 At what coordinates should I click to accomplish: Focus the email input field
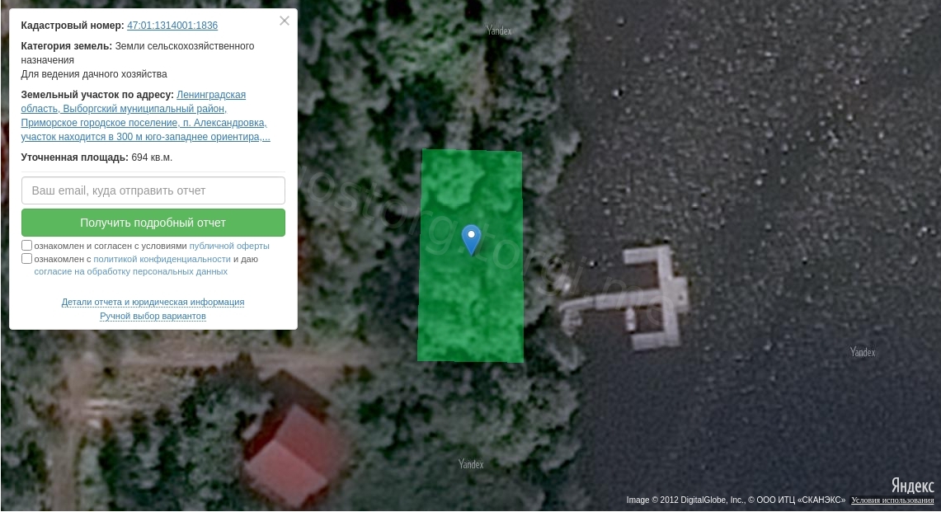(153, 190)
